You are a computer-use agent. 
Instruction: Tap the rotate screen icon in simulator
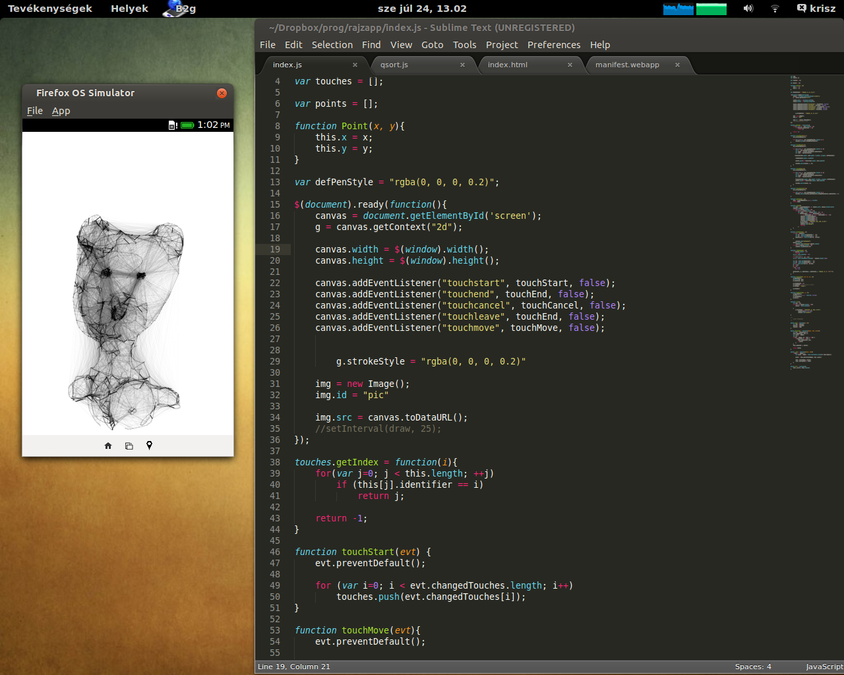[129, 446]
